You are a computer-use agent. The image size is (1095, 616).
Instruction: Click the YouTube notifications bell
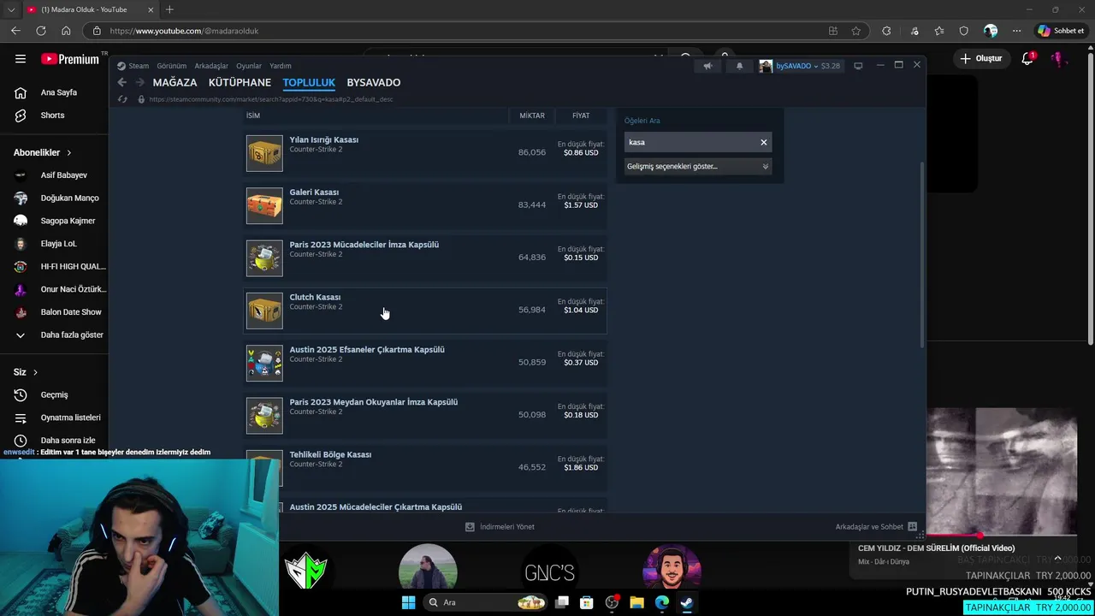tap(1027, 58)
